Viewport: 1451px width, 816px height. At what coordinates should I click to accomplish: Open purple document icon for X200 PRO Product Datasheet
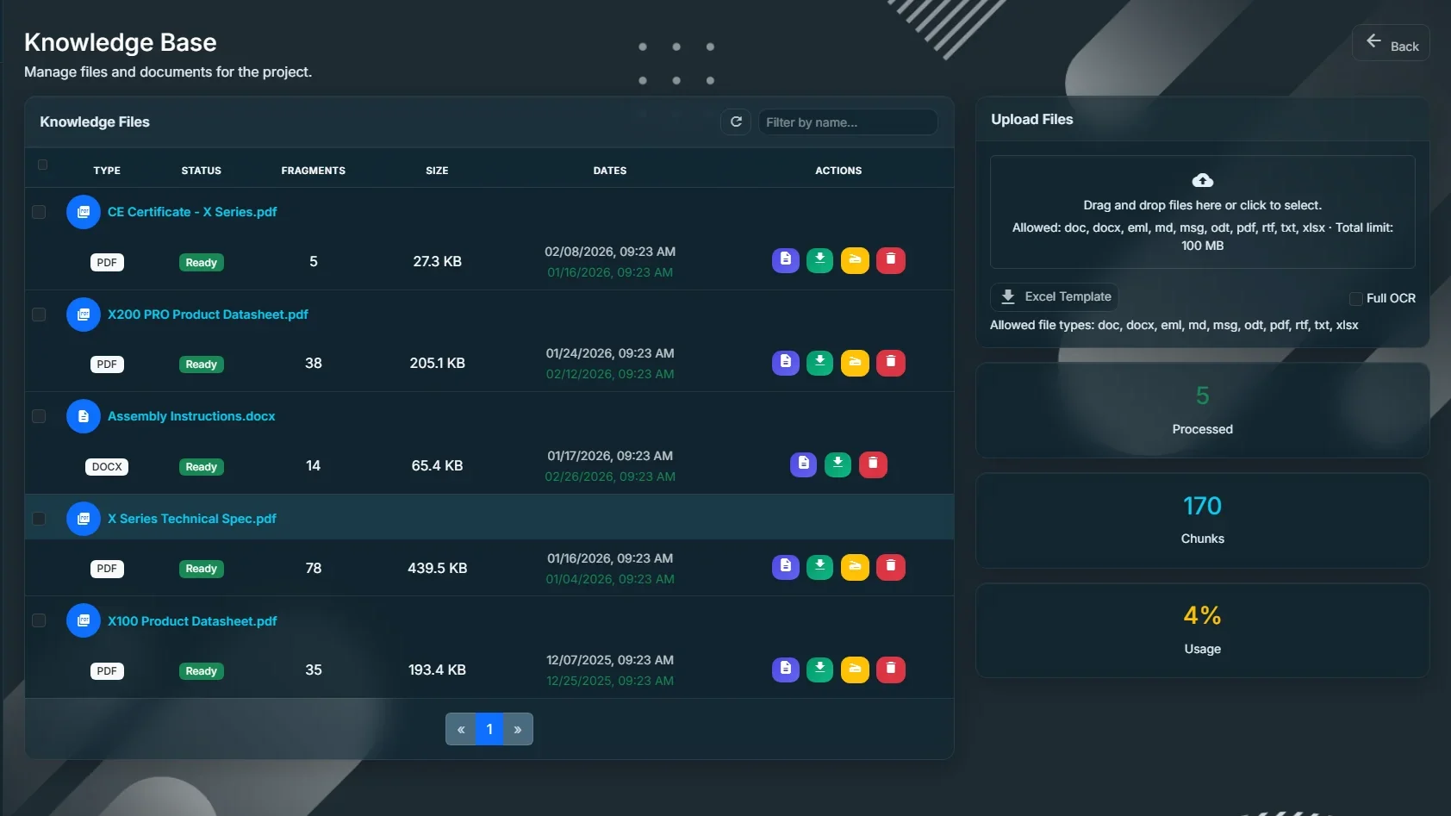click(x=785, y=363)
